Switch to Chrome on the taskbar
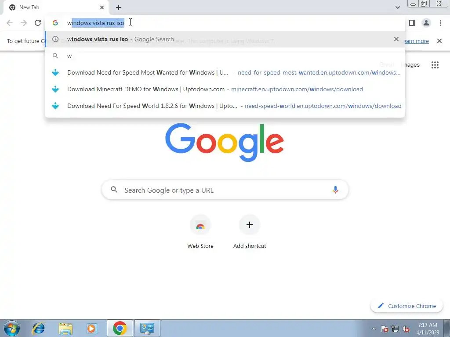Viewport: 450px width, 337px height. click(120, 328)
